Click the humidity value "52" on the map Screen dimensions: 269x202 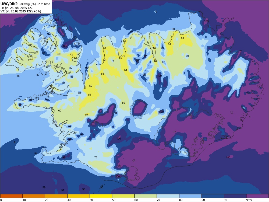click(91, 86)
